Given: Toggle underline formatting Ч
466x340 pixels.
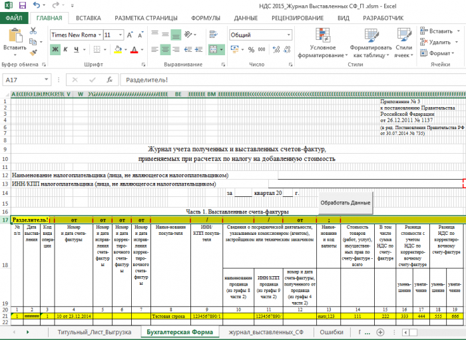Looking at the screenshot, I should 77,49.
